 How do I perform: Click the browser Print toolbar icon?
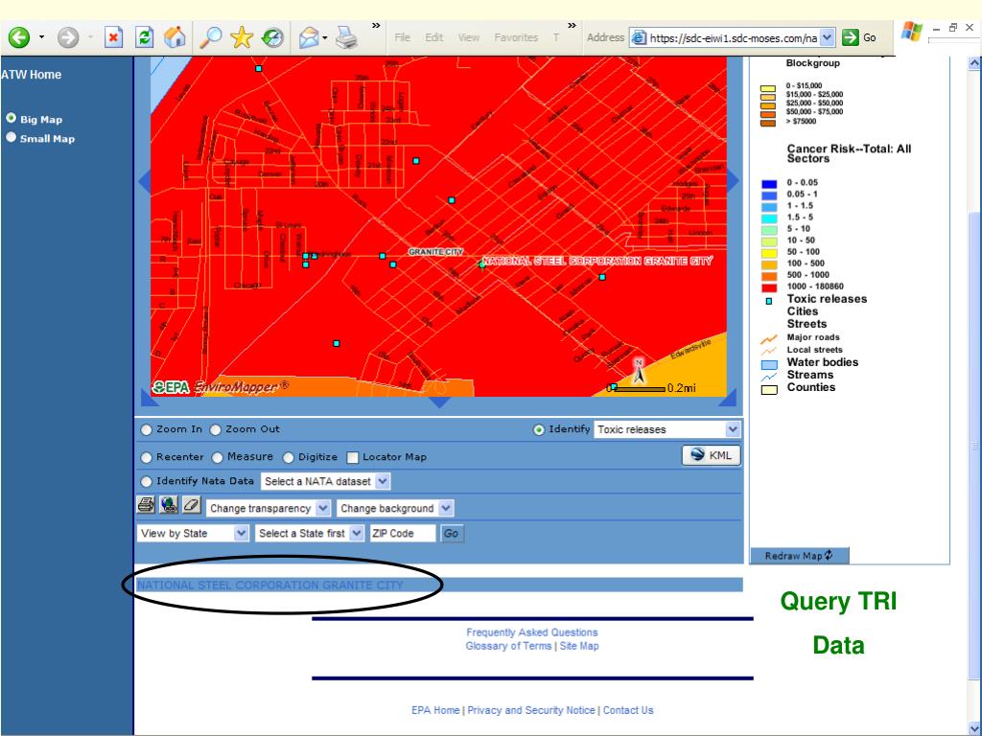click(346, 37)
